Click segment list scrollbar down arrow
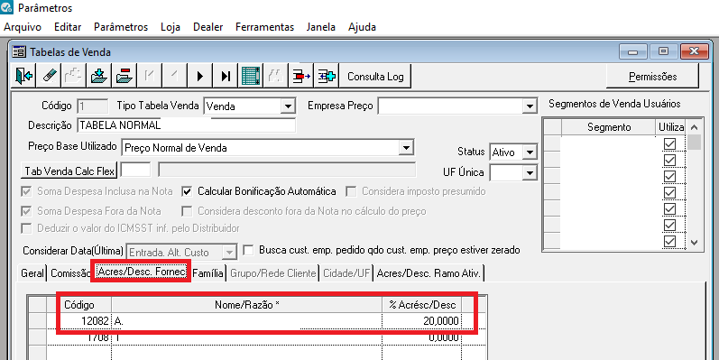 click(695, 242)
